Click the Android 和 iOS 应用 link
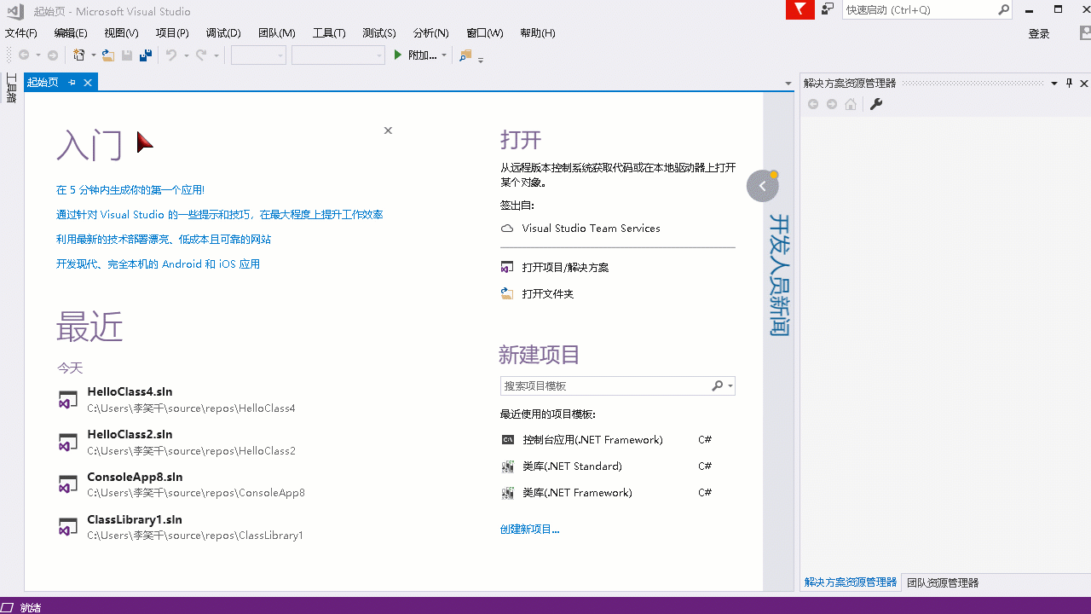 [x=158, y=264]
